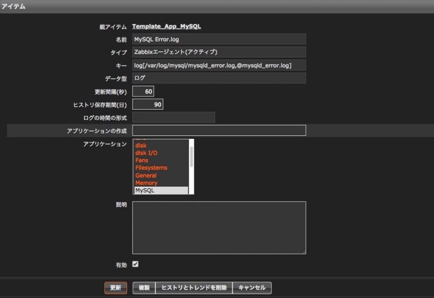
Task: Select disk in the application list
Action: (141, 145)
